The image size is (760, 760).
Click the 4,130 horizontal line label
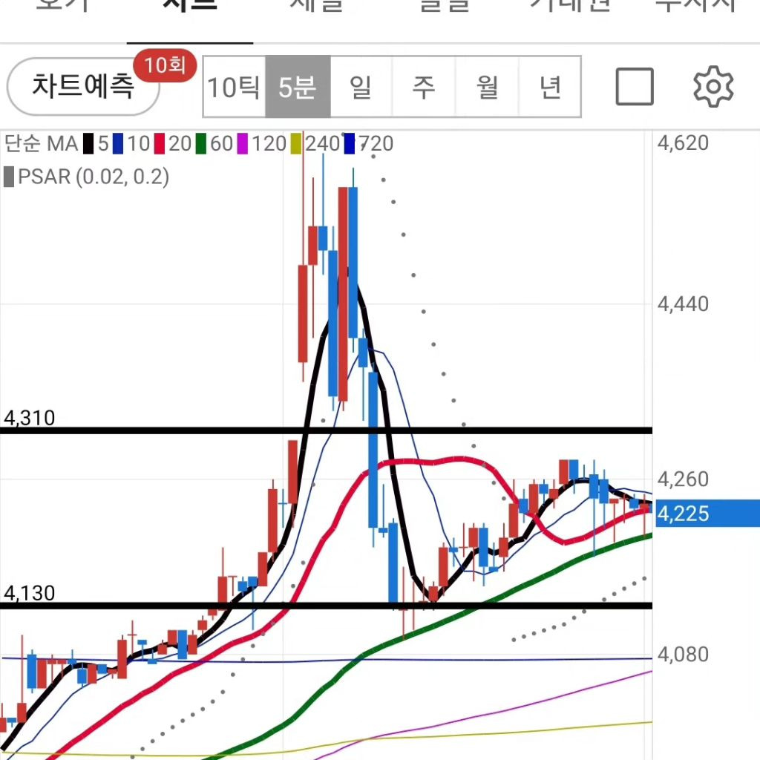pyautogui.click(x=30, y=593)
